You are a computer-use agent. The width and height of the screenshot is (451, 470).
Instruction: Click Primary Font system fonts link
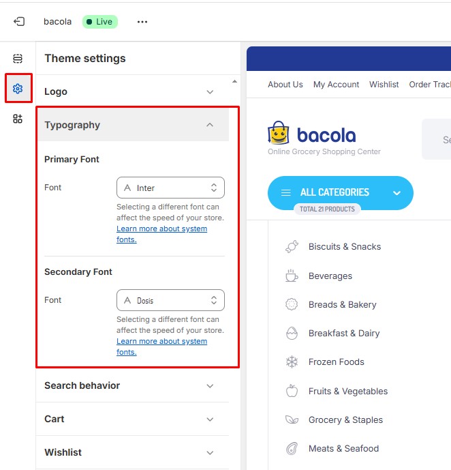(161, 234)
